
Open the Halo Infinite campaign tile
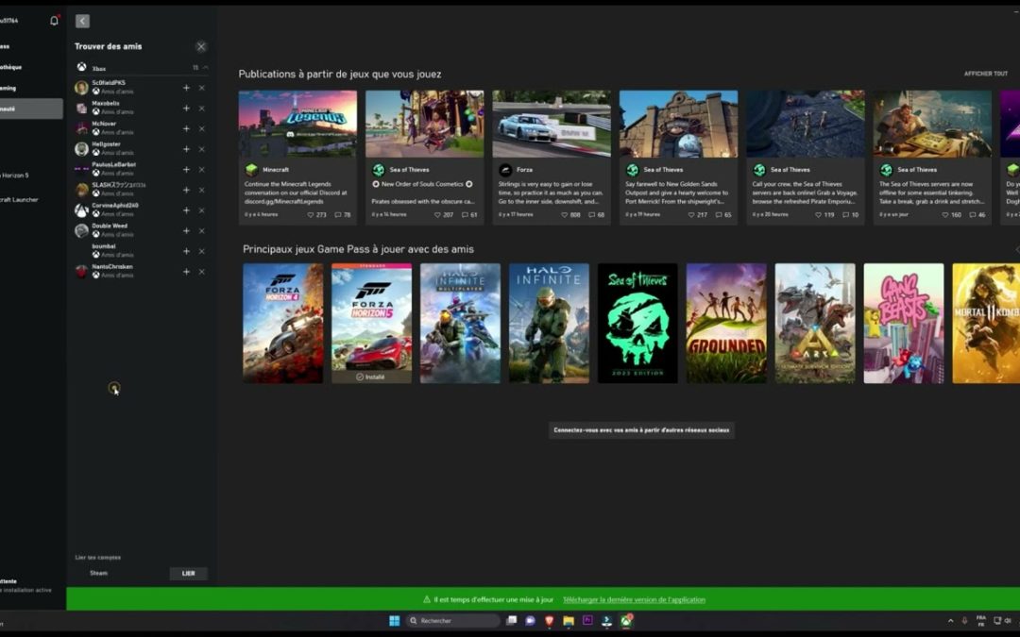tap(549, 323)
